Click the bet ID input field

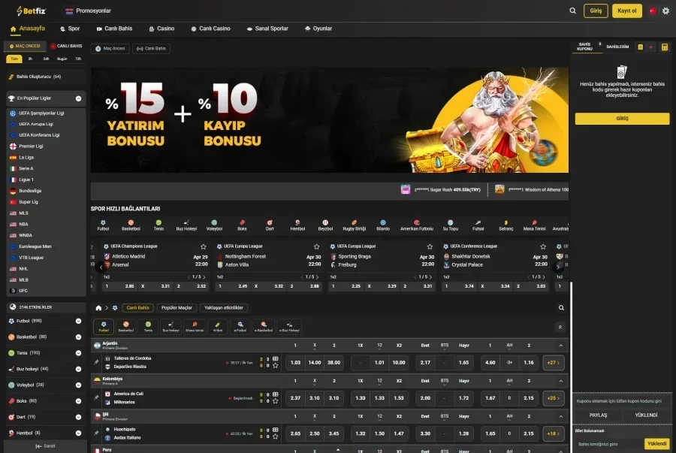tap(608, 444)
